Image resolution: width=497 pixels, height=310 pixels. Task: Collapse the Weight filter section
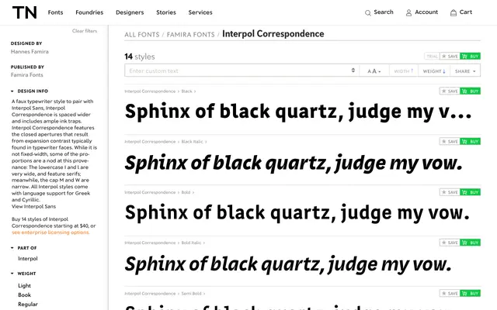click(x=23, y=274)
